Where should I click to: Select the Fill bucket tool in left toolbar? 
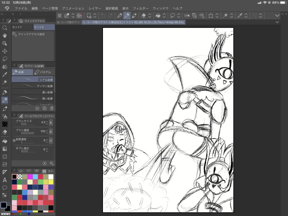pyautogui.click(x=5, y=141)
